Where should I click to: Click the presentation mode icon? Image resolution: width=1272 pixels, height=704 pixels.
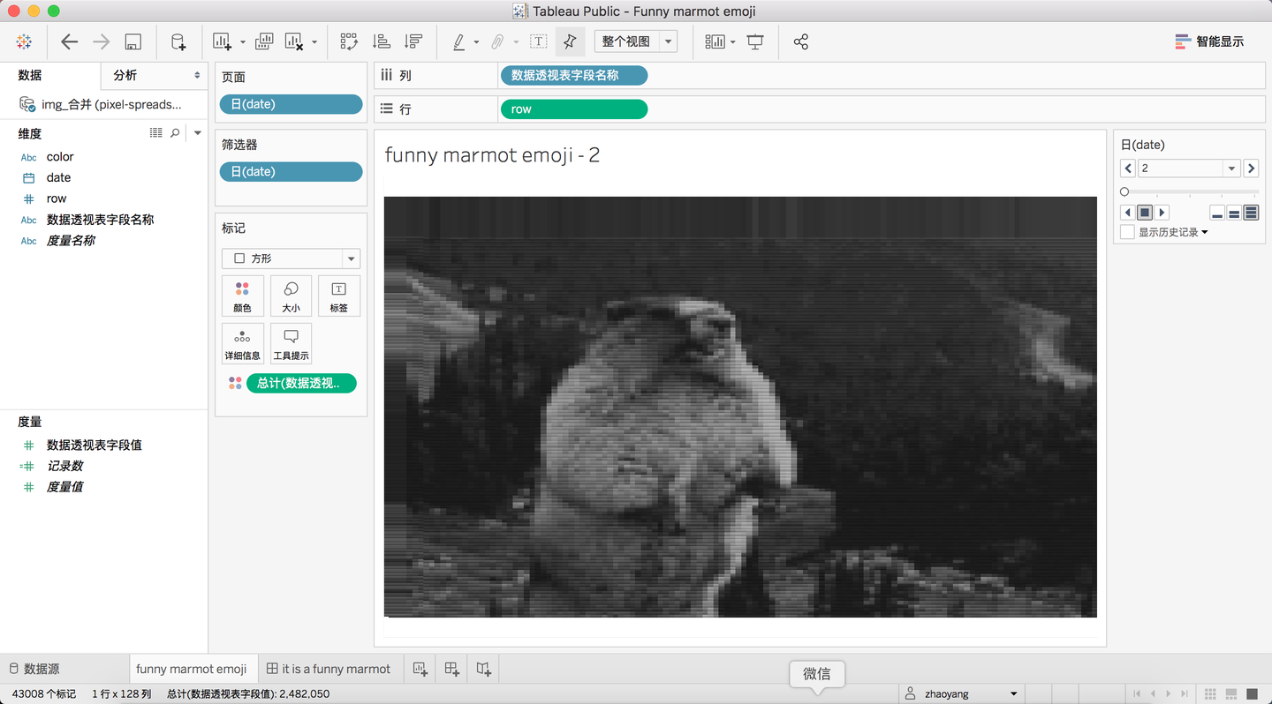(755, 41)
